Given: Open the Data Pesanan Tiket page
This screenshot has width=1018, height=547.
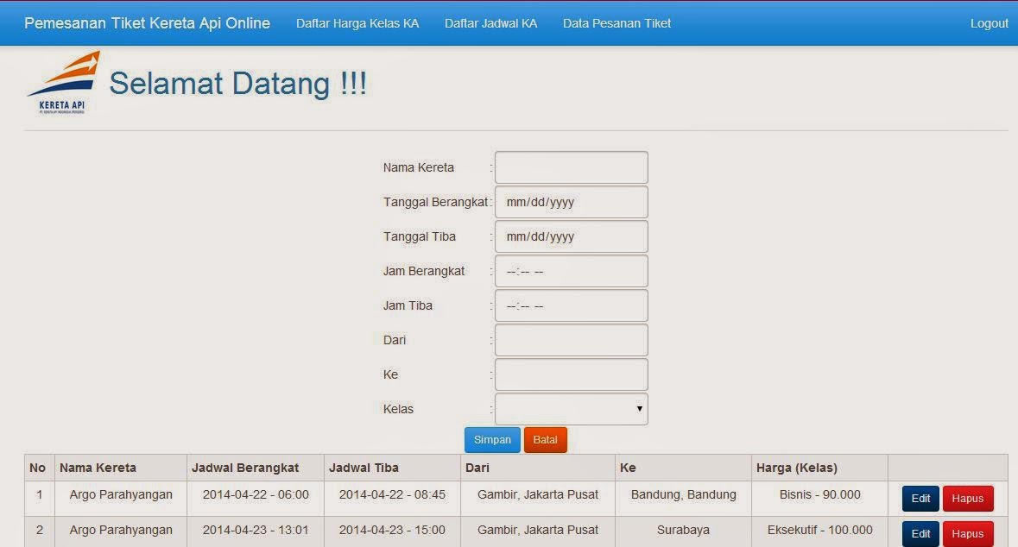Looking at the screenshot, I should coord(616,23).
